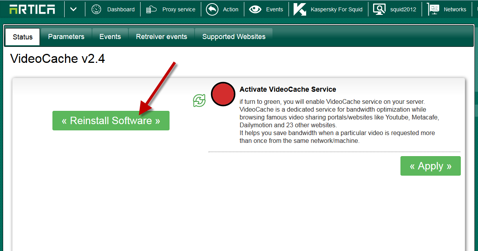Image resolution: width=478 pixels, height=251 pixels.
Task: Click the Activate VideoCache Service label
Action: click(288, 89)
